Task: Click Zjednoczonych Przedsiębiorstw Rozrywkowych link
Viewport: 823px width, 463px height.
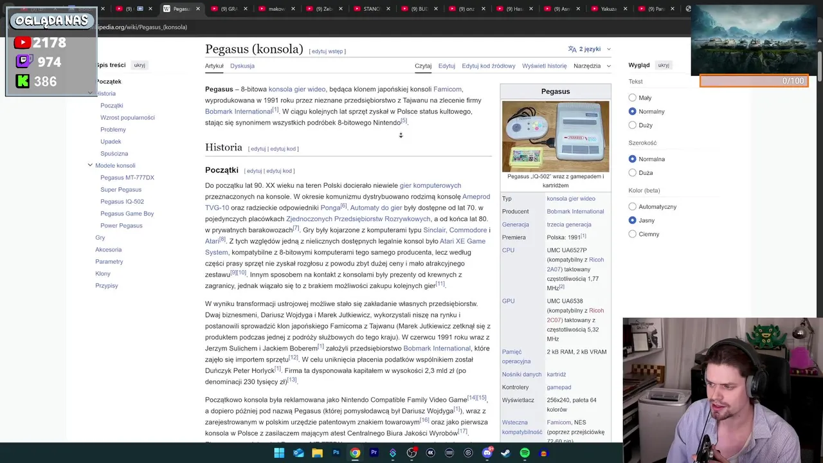Action: 358,219
